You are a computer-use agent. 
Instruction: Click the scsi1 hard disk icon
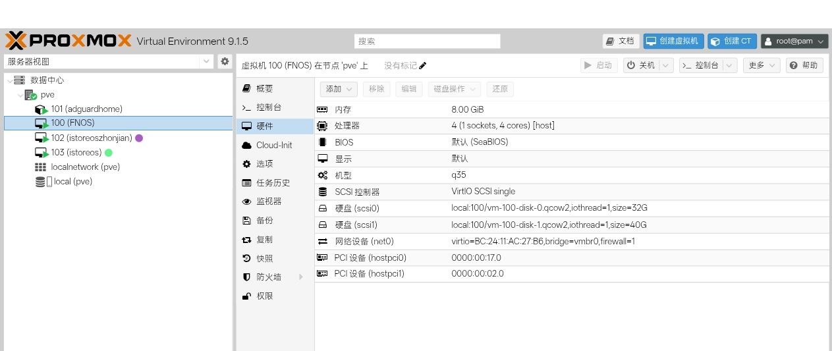tap(322, 225)
